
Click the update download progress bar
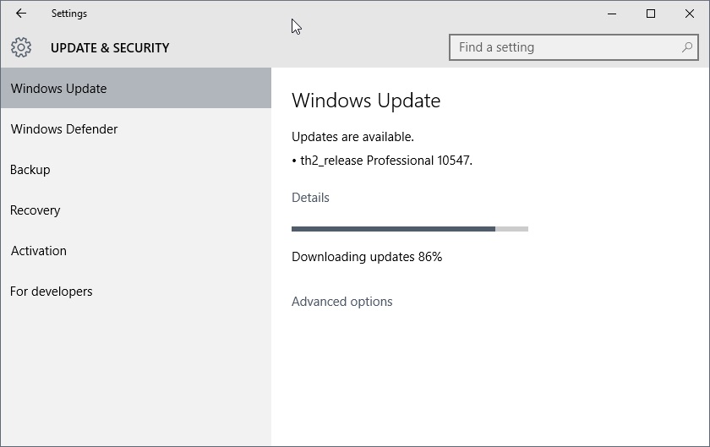410,229
